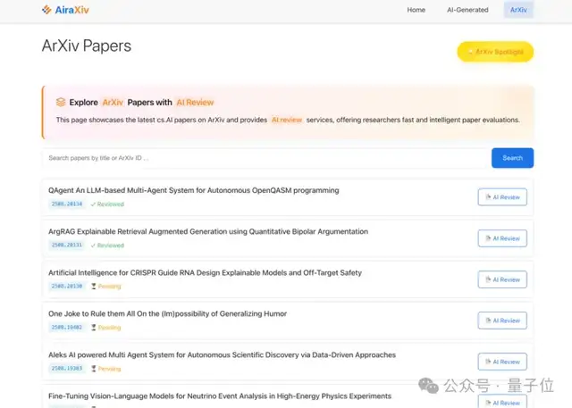Click the stacked layers icon beside Explore

coord(61,103)
